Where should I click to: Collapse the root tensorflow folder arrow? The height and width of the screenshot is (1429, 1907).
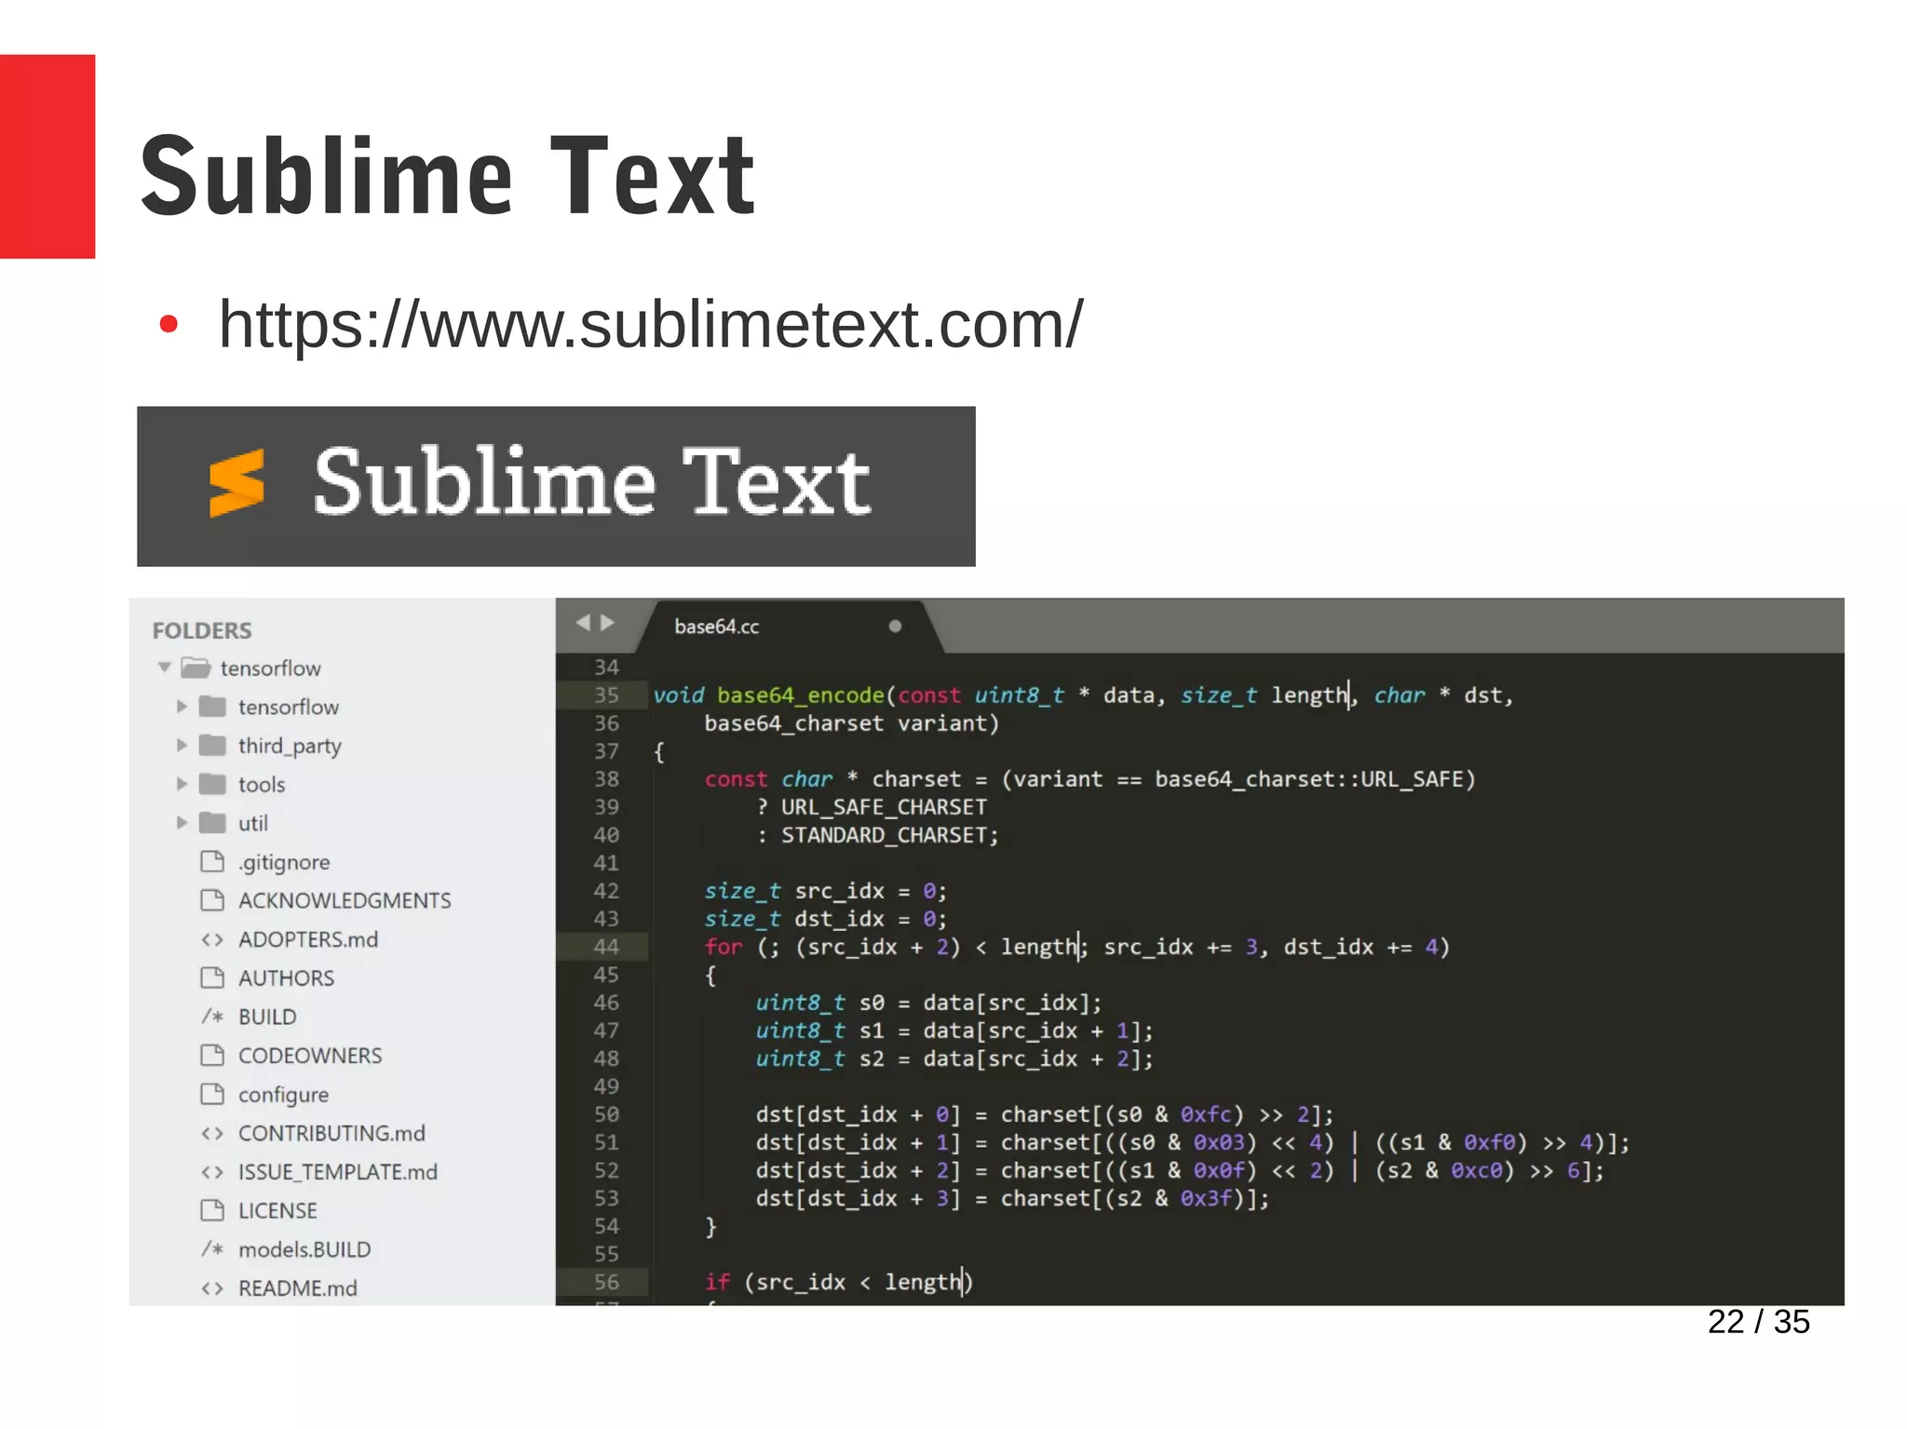tap(165, 667)
